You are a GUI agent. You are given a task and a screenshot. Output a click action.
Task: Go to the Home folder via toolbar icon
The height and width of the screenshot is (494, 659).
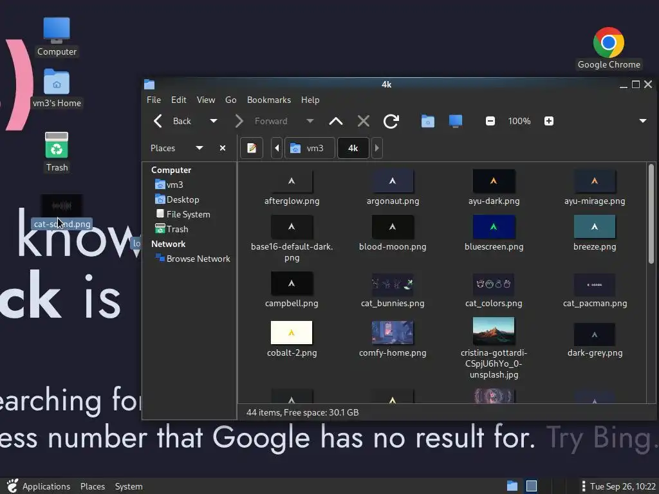pyautogui.click(x=428, y=121)
